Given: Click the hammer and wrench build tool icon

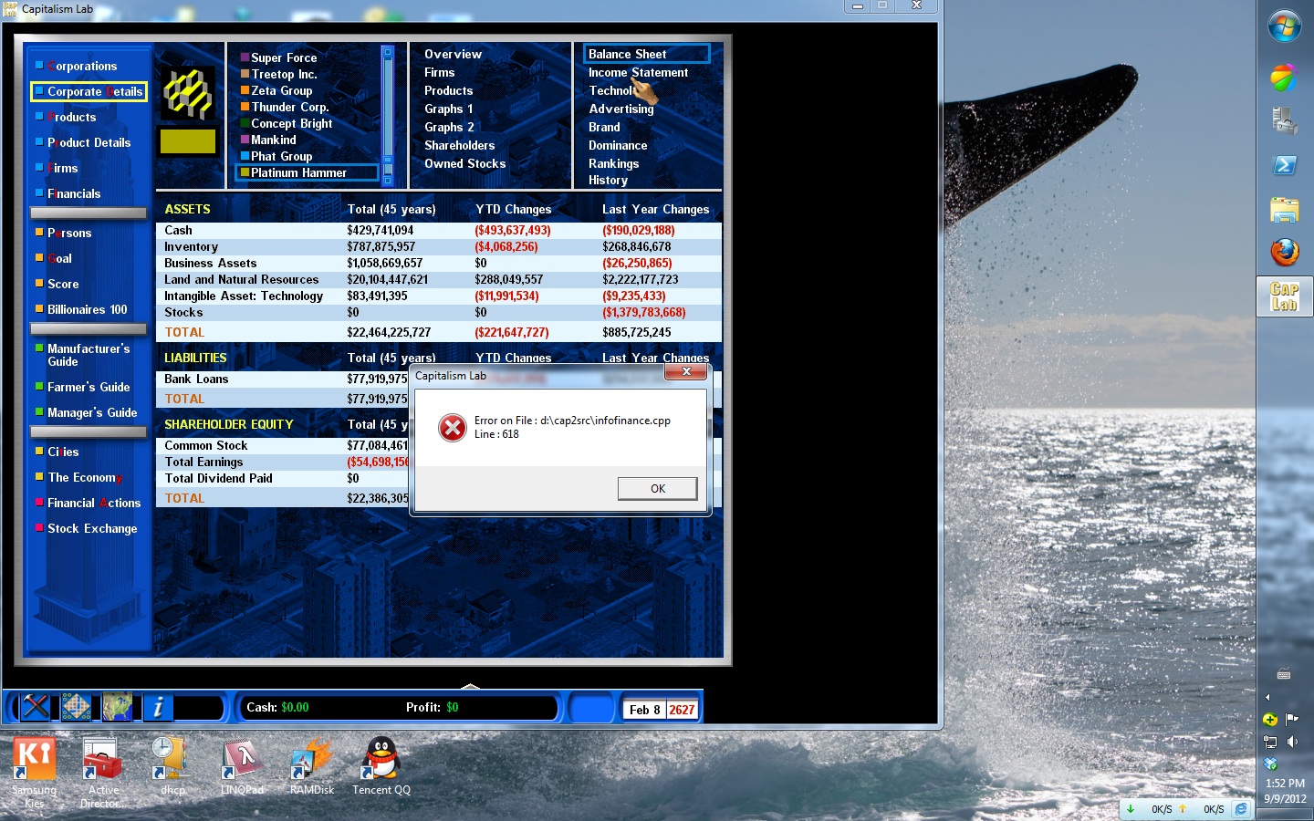Looking at the screenshot, I should (x=35, y=707).
